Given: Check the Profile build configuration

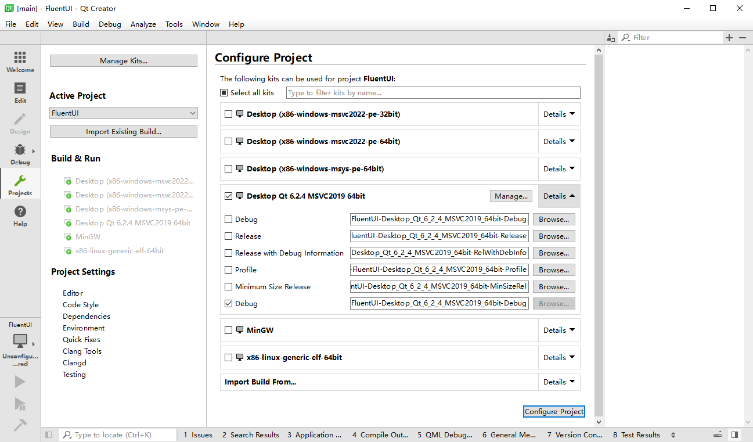Looking at the screenshot, I should [x=228, y=270].
